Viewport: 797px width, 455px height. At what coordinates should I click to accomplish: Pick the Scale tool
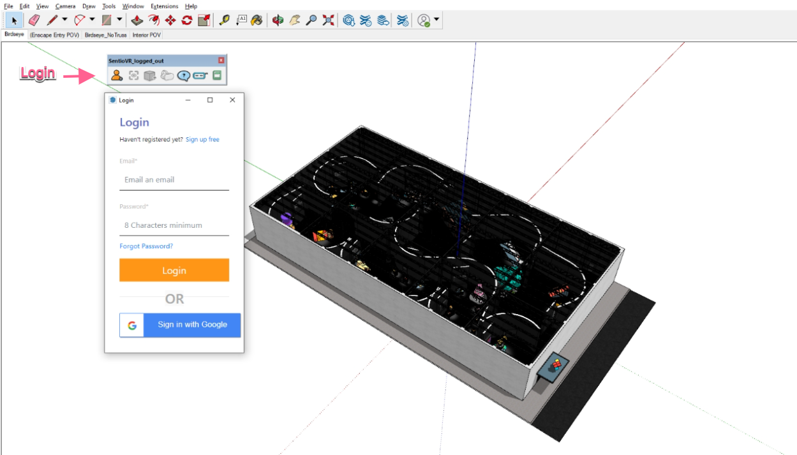click(x=204, y=20)
